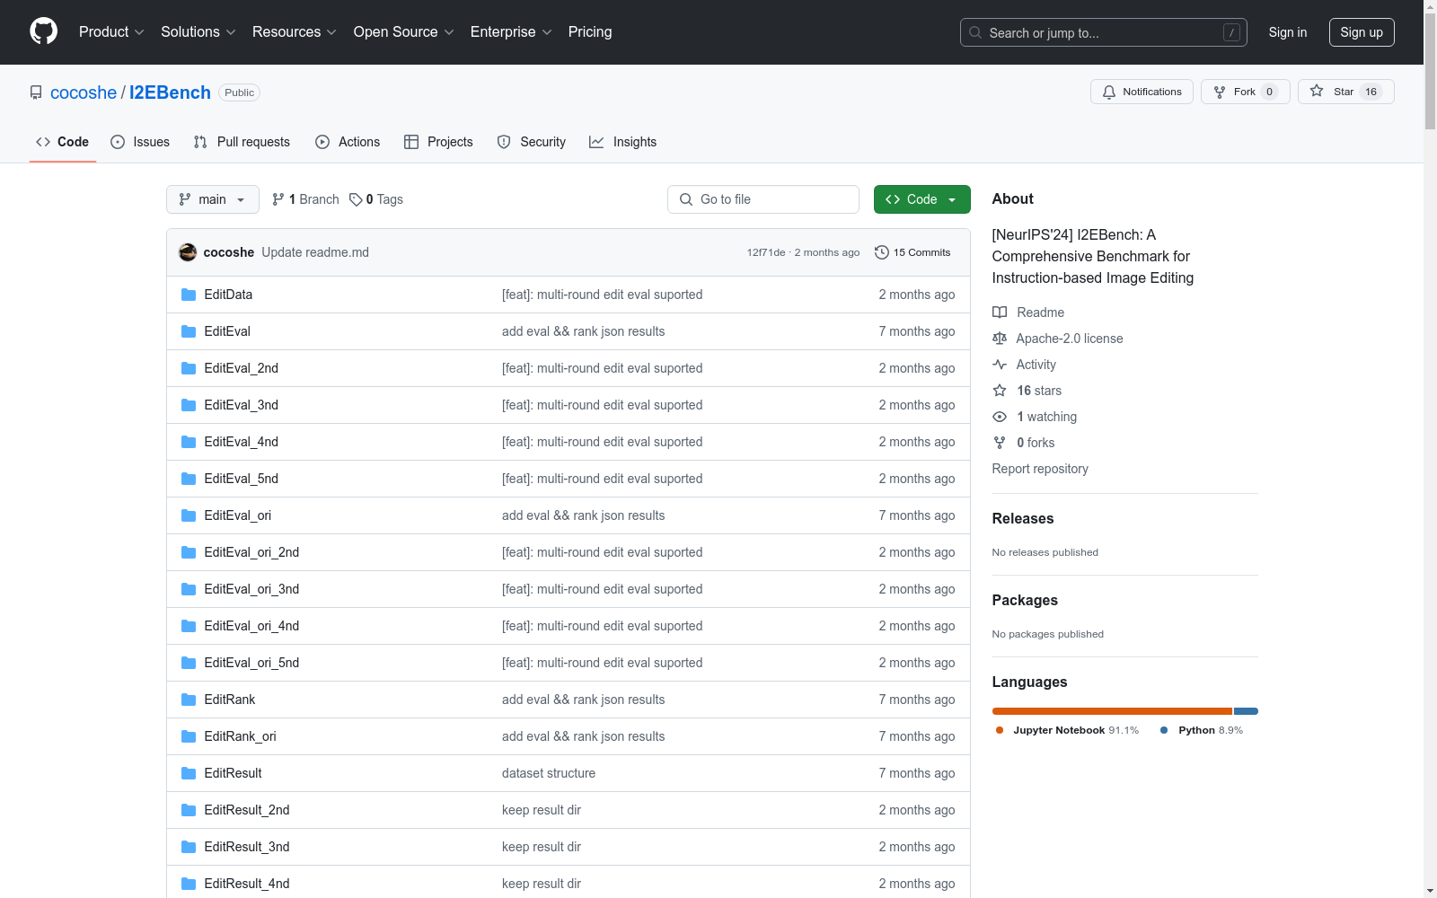This screenshot has height=898, width=1437.
Task: Expand the Enterprise menu
Action: click(x=511, y=32)
